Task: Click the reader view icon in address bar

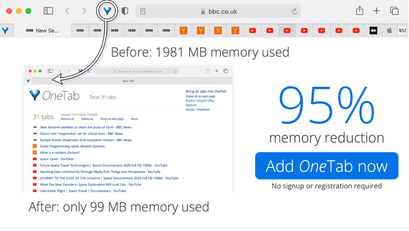Action: pyautogui.click(x=143, y=11)
